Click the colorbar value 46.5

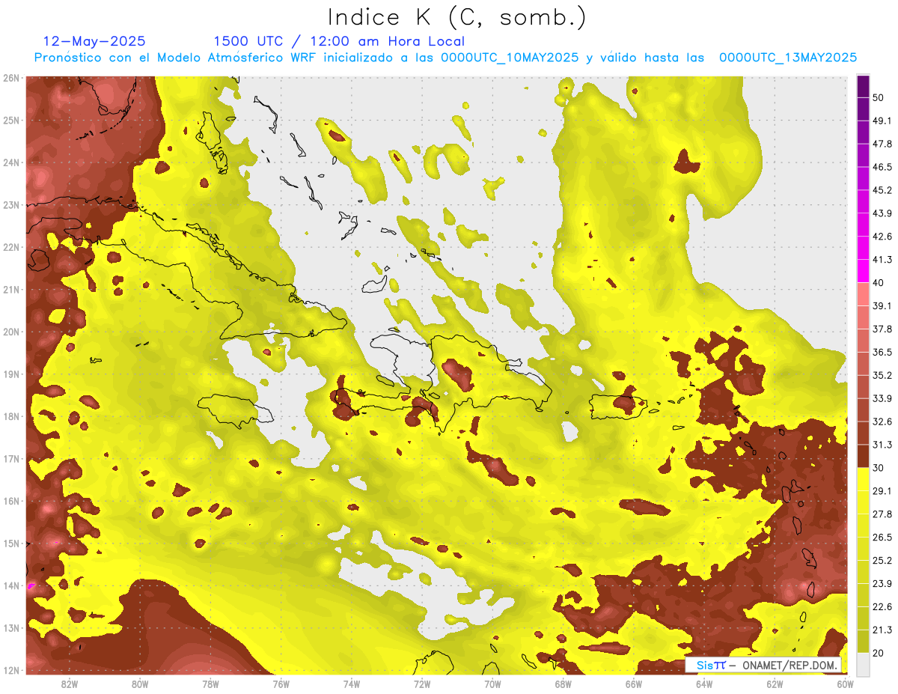(882, 167)
